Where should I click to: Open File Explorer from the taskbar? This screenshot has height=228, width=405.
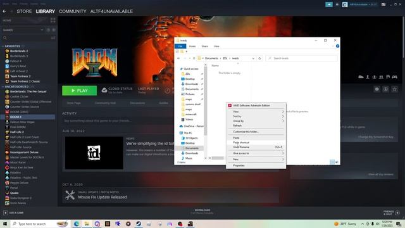(x=87, y=224)
